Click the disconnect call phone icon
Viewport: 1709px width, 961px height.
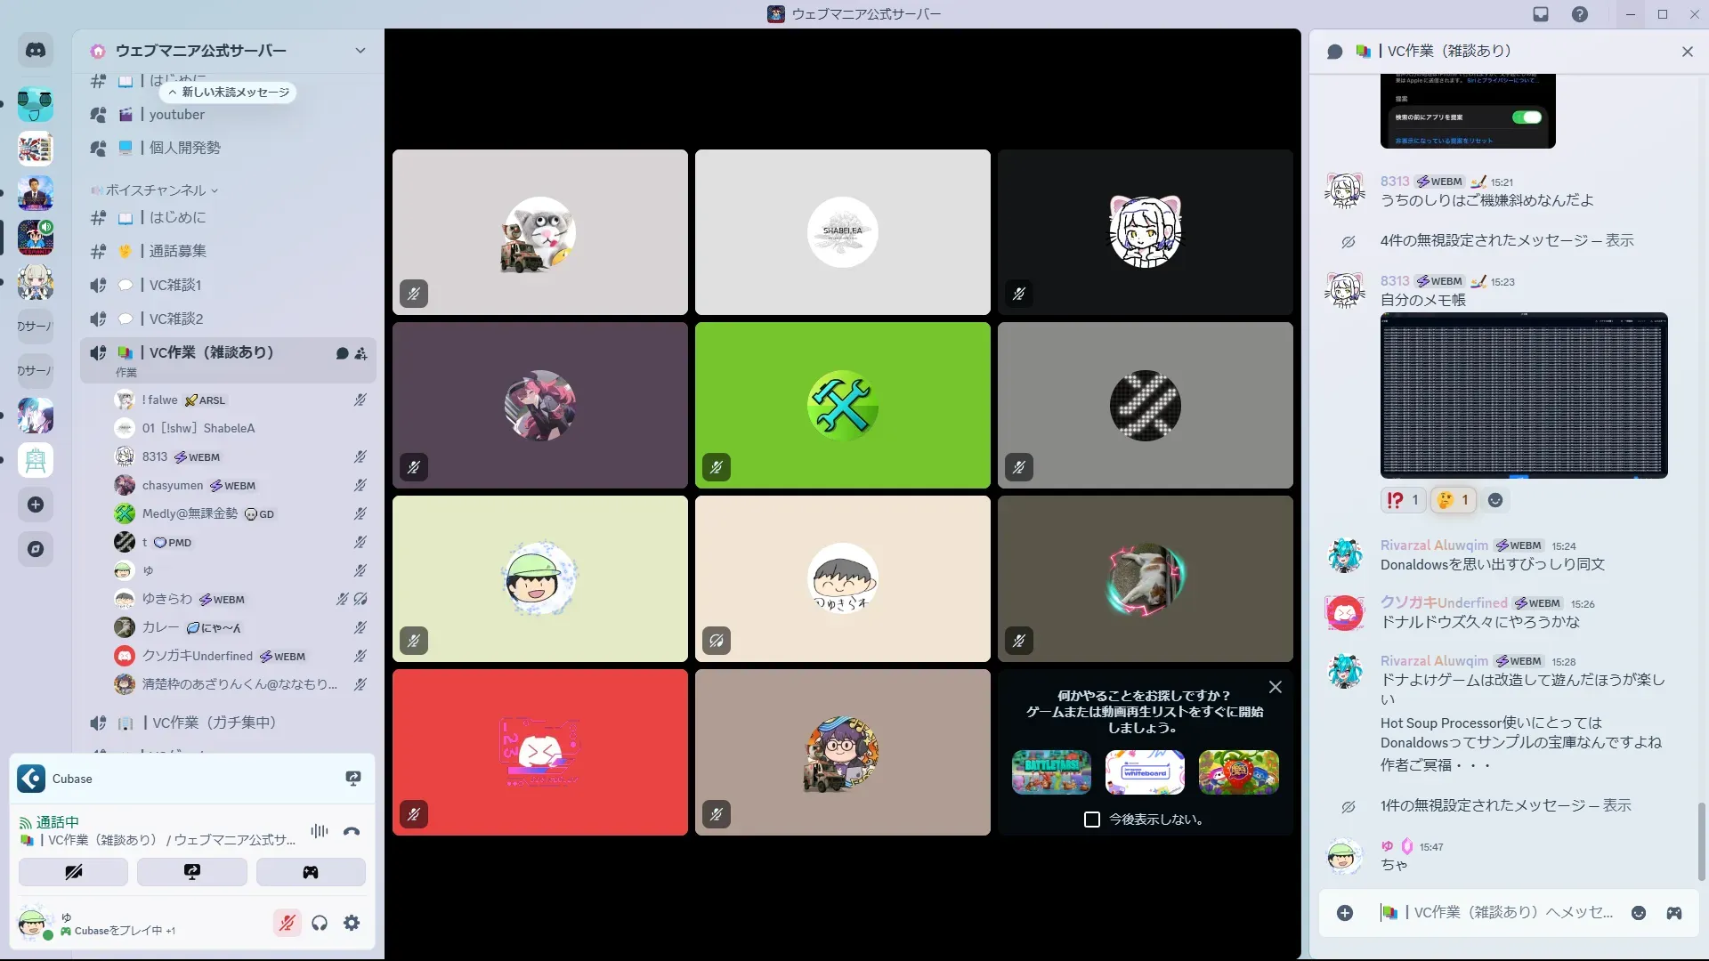[x=352, y=831]
